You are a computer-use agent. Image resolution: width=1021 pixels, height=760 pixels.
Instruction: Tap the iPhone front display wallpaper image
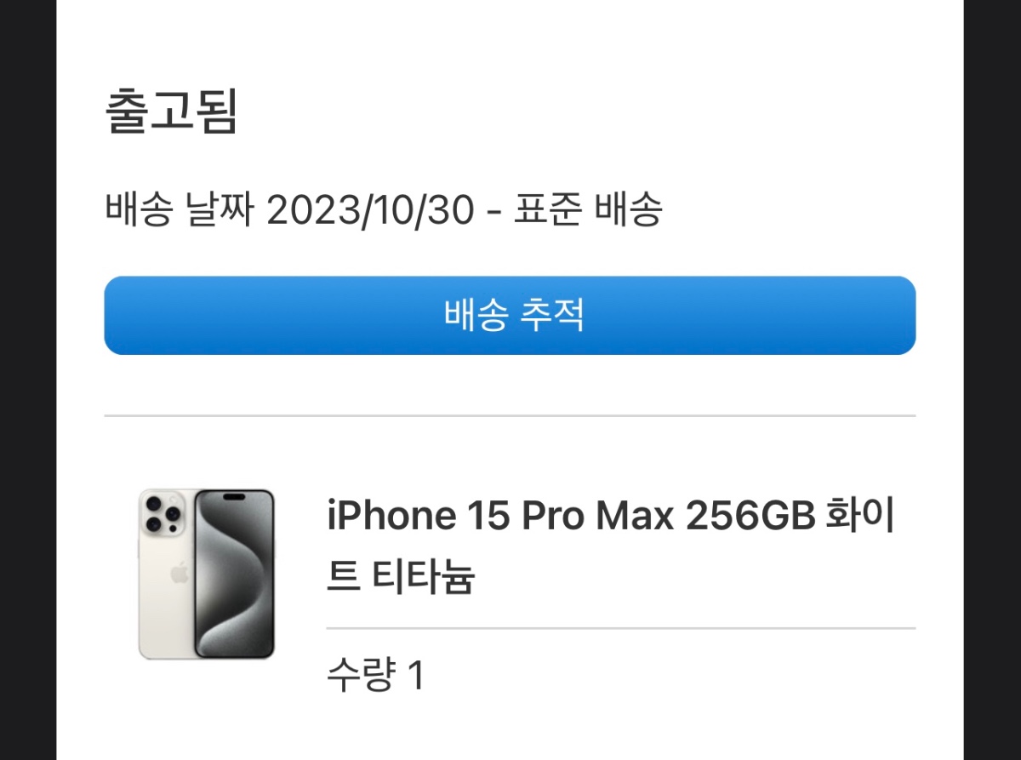[x=235, y=574]
